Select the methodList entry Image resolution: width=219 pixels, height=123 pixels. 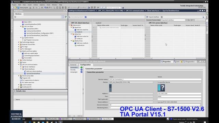point(80,45)
